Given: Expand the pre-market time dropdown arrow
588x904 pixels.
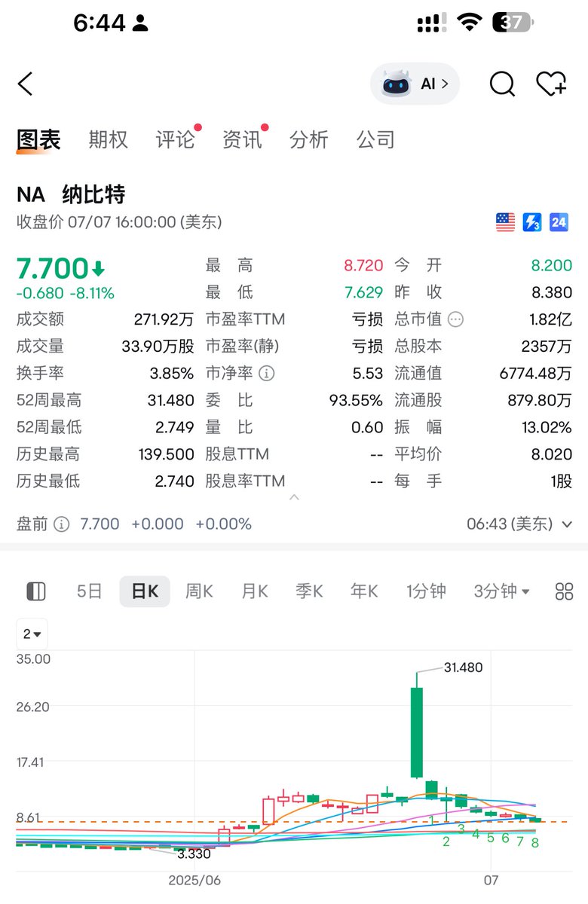Looking at the screenshot, I should (x=567, y=524).
